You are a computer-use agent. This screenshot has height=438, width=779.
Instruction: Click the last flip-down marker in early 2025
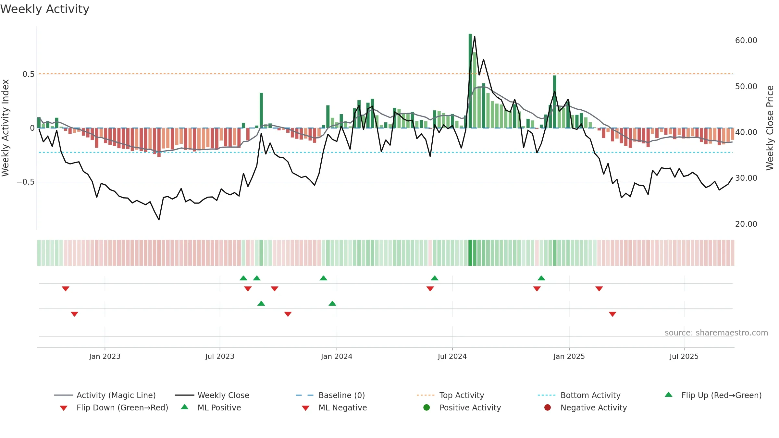point(599,289)
